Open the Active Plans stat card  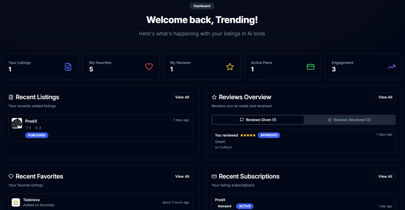tap(283, 67)
